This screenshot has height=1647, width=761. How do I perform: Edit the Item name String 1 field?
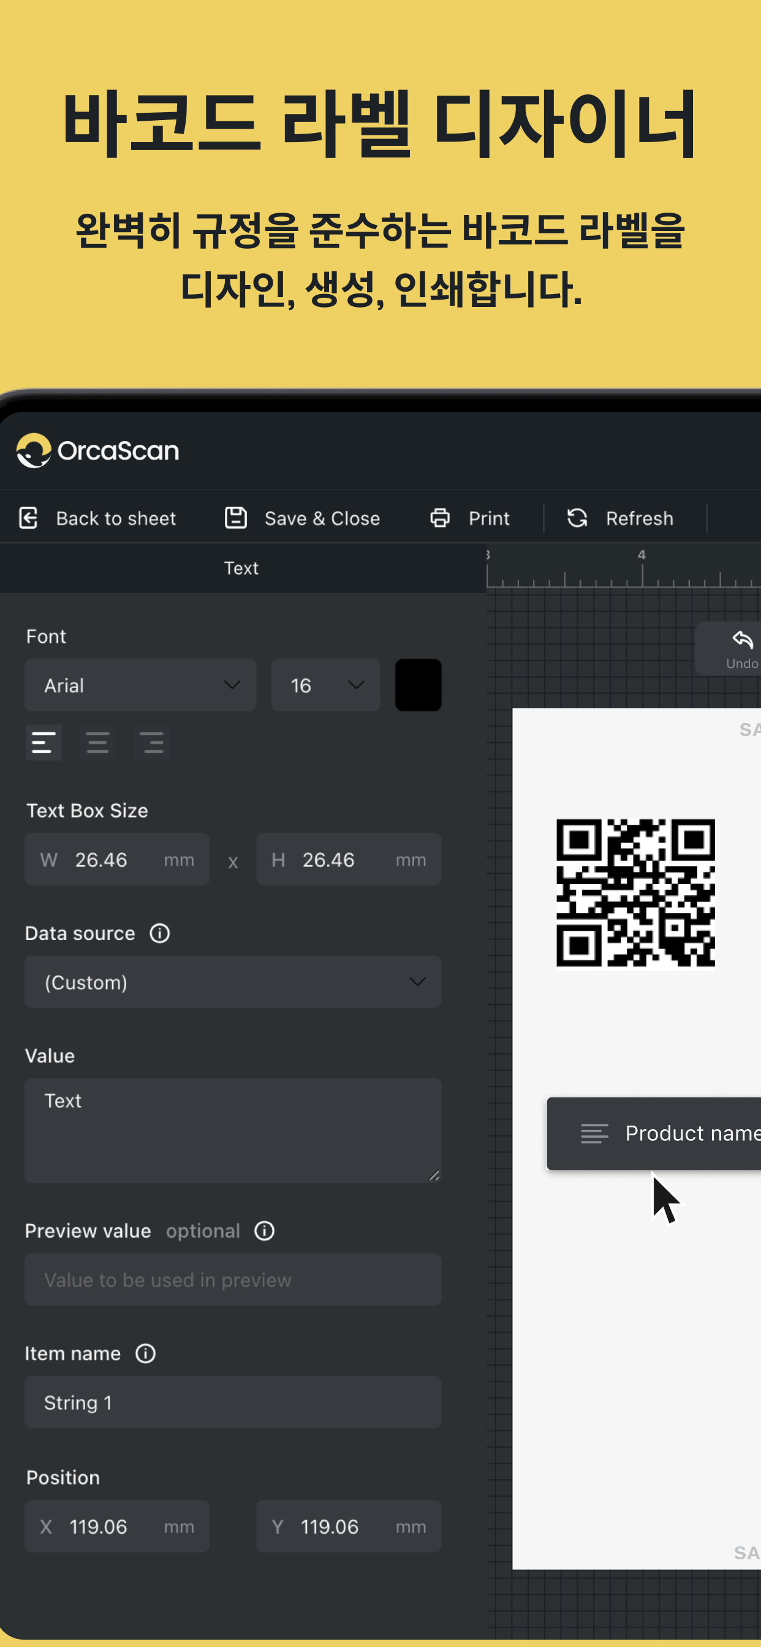(x=233, y=1402)
